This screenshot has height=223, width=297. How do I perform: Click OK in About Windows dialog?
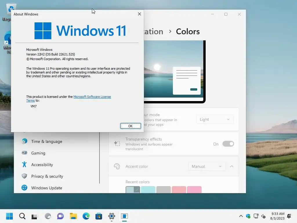tap(131, 126)
